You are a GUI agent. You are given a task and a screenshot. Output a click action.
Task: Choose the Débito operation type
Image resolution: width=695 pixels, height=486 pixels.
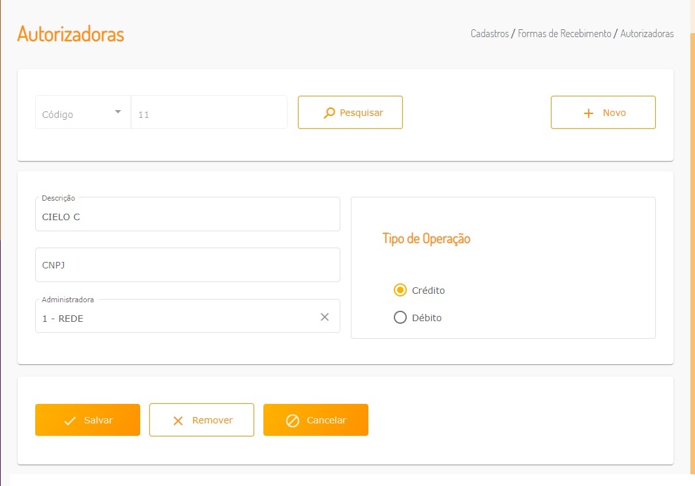(x=400, y=318)
